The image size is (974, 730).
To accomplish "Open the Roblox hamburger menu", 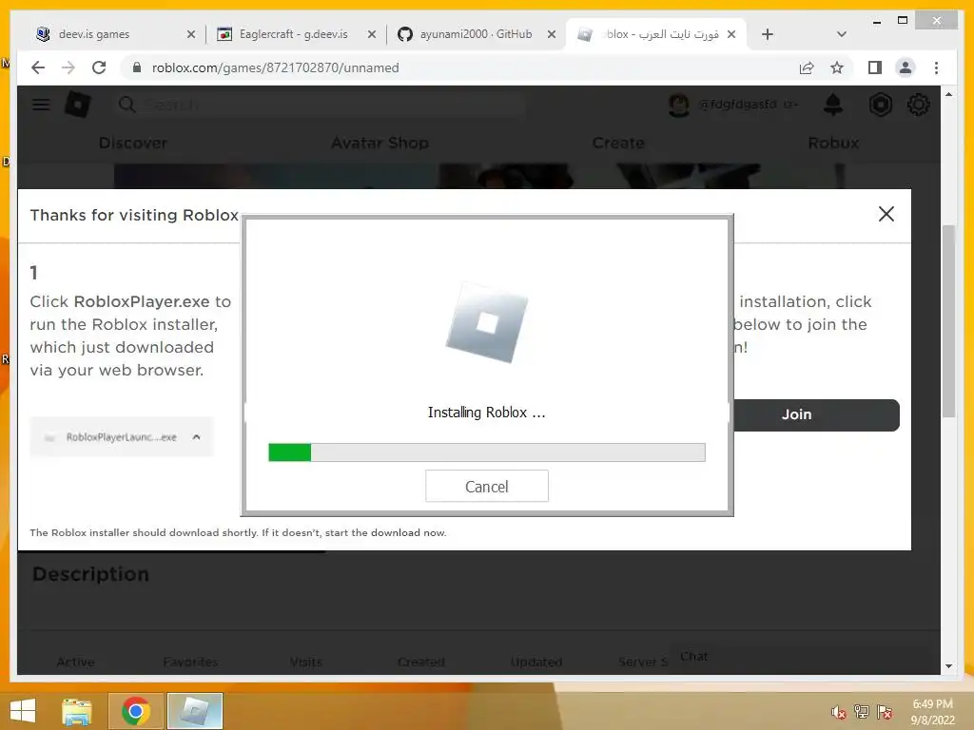I will tap(41, 105).
